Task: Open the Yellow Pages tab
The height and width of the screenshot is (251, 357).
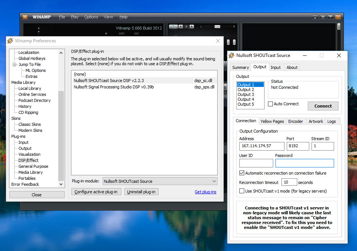Action: 272,121
